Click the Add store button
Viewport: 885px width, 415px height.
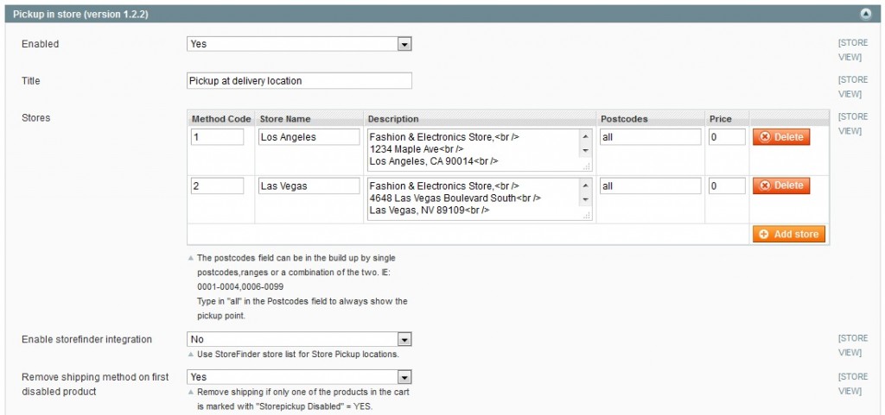(788, 234)
